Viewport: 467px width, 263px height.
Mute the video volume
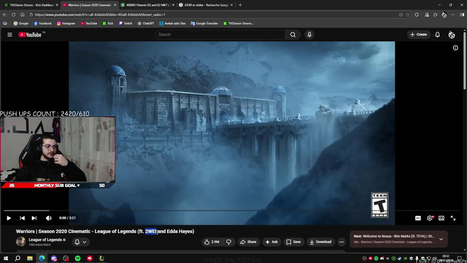click(x=49, y=218)
